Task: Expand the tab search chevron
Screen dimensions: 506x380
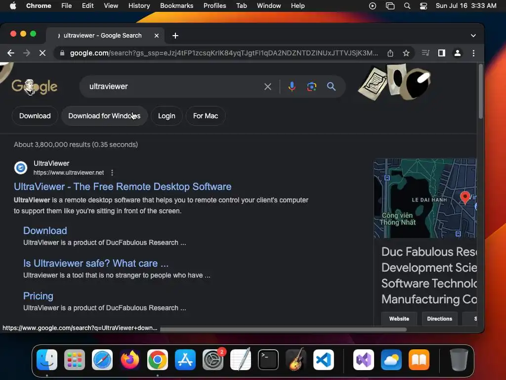Action: coord(473,36)
